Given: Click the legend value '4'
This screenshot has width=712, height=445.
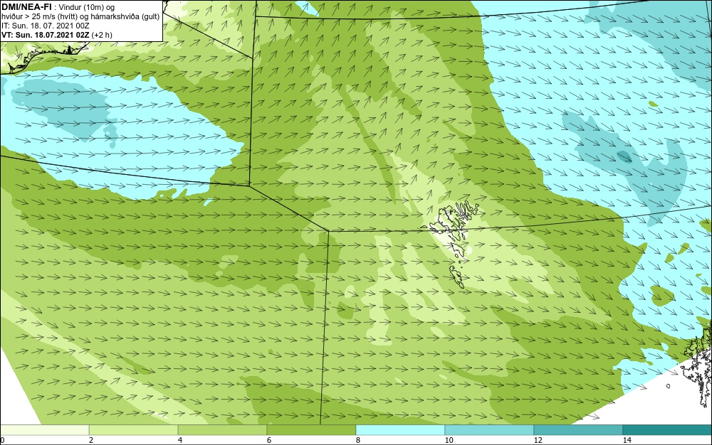Looking at the screenshot, I should pyautogui.click(x=180, y=440).
